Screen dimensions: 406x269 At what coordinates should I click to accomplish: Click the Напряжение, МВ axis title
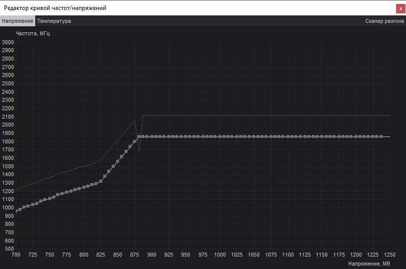pyautogui.click(x=369, y=264)
